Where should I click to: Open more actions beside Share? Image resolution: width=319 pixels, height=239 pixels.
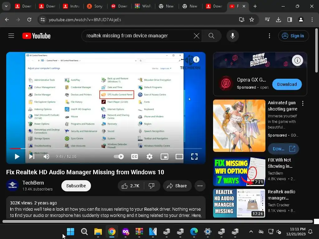coord(200,186)
